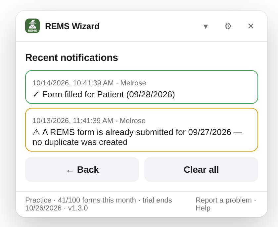Open the Help link

coord(203,208)
